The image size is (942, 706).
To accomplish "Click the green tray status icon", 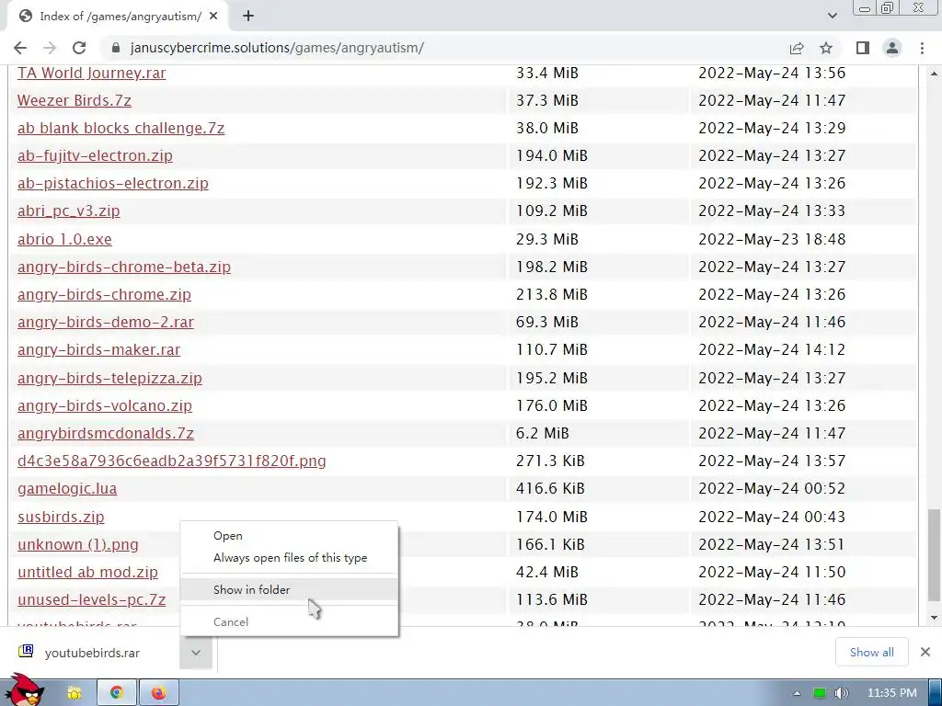I will pos(820,693).
